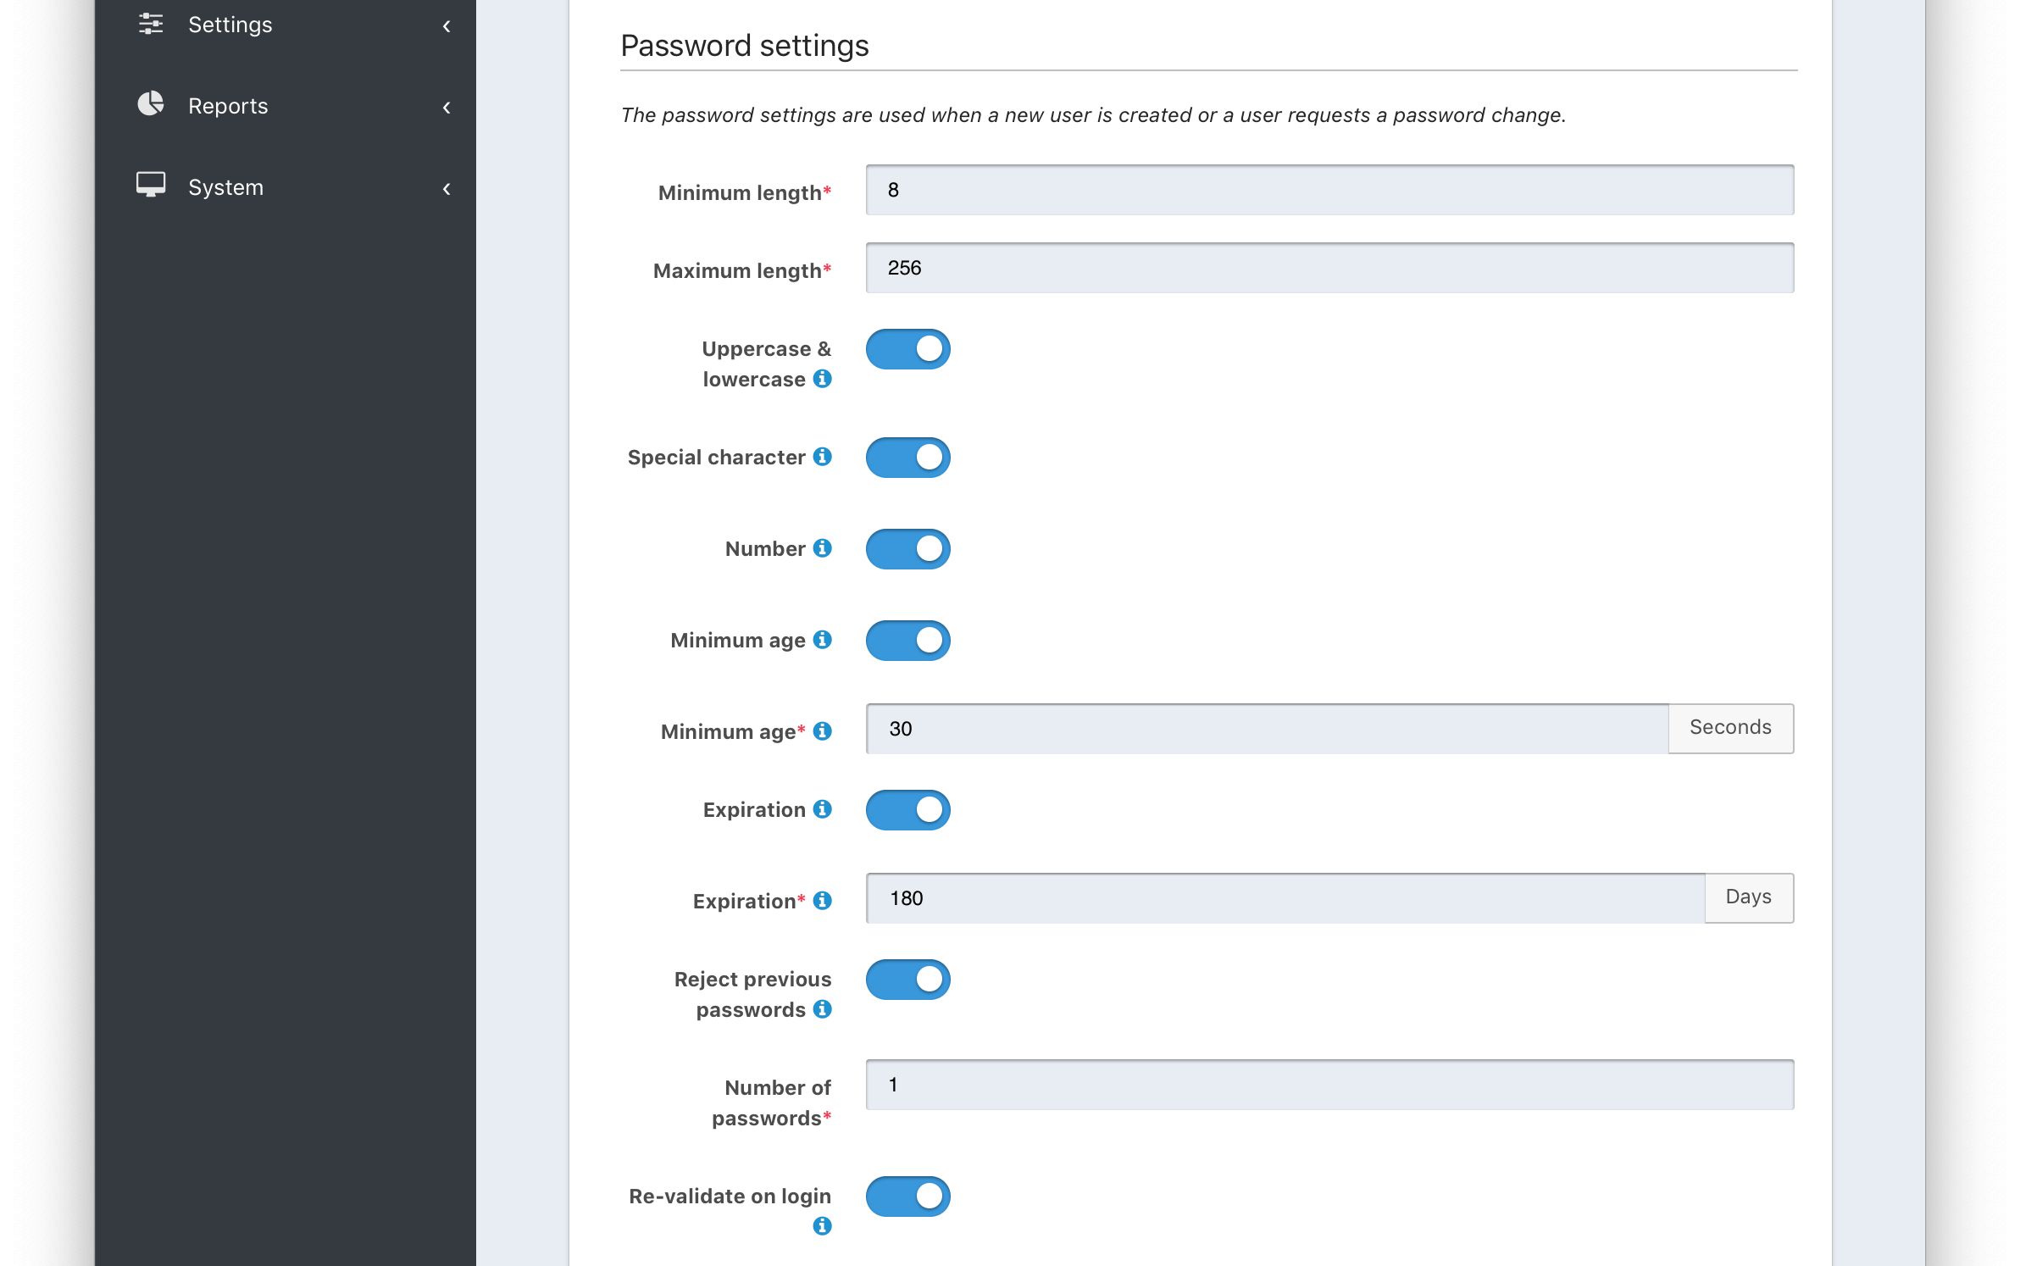Image resolution: width=2020 pixels, height=1266 pixels.
Task: Click the Number of passwords label
Action: [772, 1102]
